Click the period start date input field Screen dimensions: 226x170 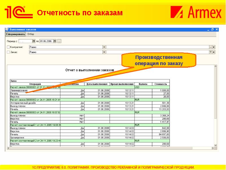(25, 41)
